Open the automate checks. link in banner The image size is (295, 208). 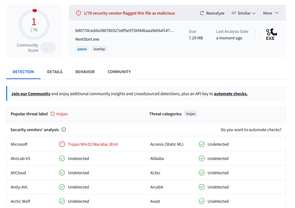pyautogui.click(x=231, y=94)
